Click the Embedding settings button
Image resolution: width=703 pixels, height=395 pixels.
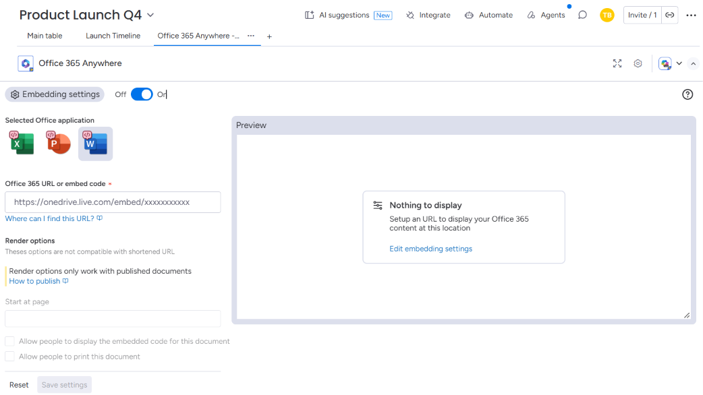point(55,94)
